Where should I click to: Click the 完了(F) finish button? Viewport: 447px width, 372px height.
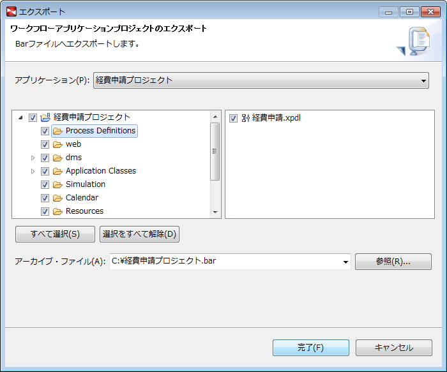point(311,348)
